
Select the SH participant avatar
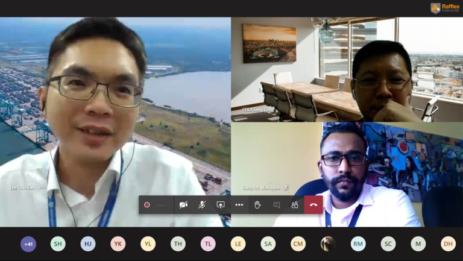click(x=58, y=244)
